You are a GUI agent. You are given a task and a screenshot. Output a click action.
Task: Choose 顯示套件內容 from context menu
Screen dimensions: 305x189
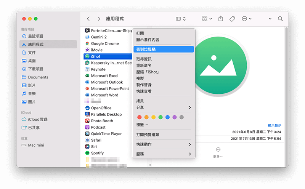coord(164,40)
